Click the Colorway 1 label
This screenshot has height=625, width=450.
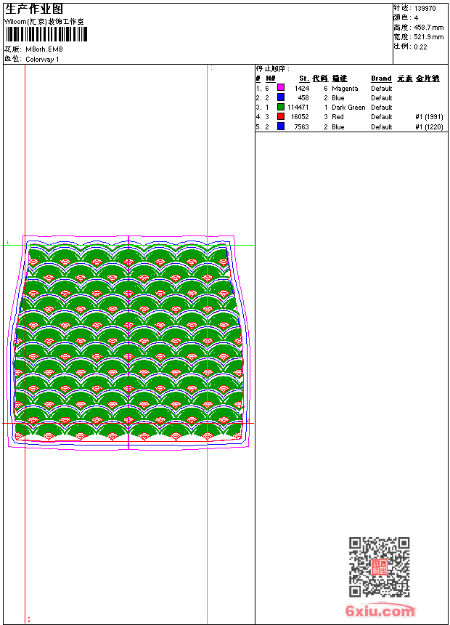42,60
